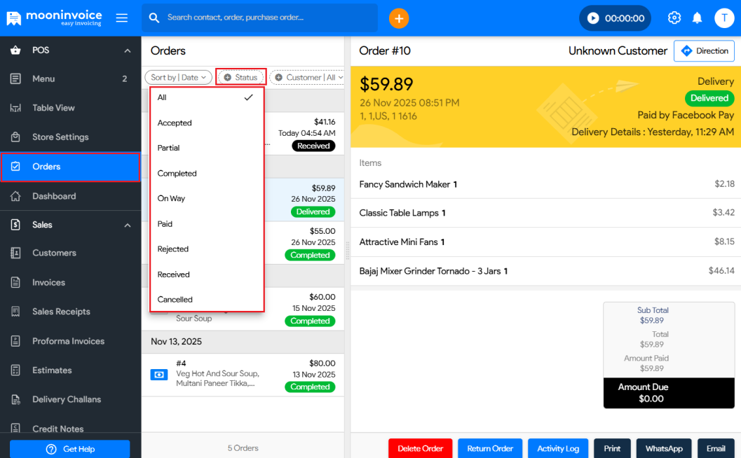Start the timer play button
Screen dimensions: 741x458
tap(593, 18)
